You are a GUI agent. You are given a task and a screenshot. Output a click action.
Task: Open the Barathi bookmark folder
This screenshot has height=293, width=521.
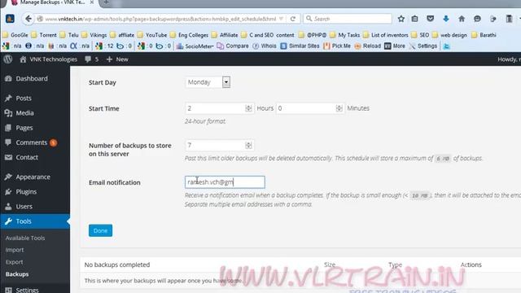pos(484,35)
